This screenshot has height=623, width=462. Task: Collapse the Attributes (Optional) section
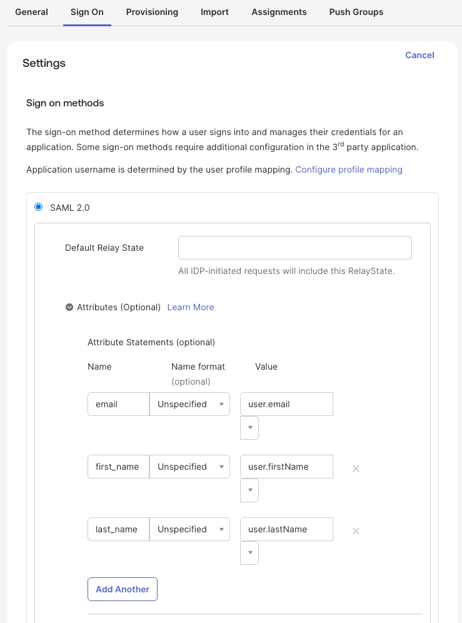pos(69,307)
